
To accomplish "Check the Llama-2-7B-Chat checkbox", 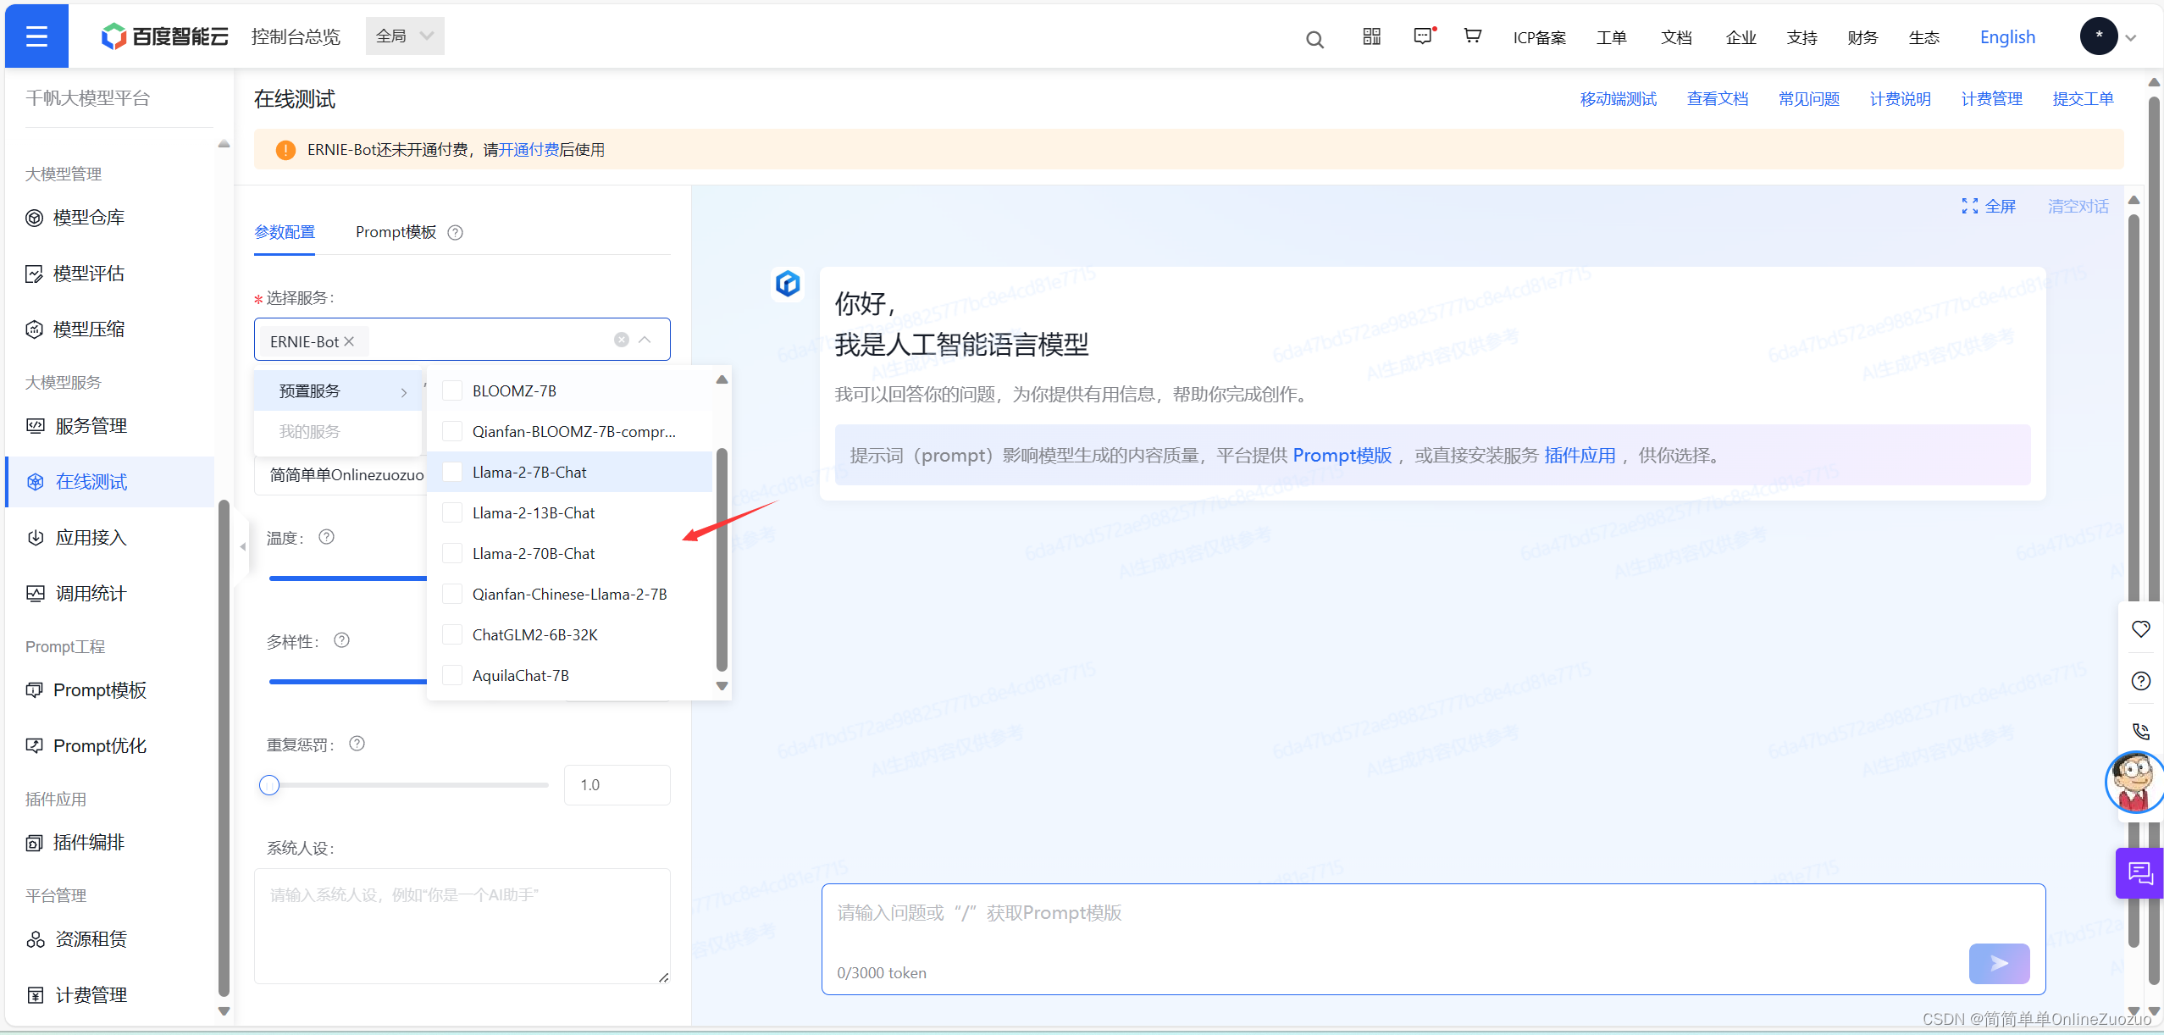I will tap(452, 472).
